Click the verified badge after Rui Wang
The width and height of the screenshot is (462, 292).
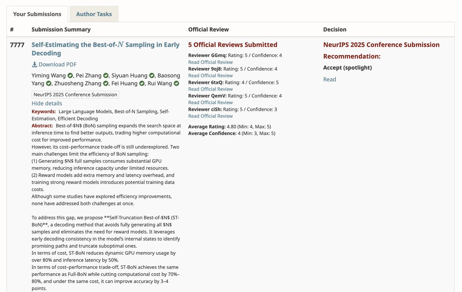click(x=176, y=83)
